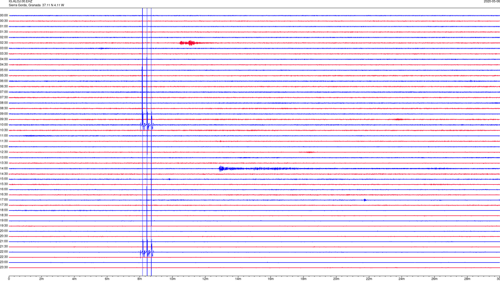Click the 08:00 trace time label
500x281 pixels.
tap(4, 103)
